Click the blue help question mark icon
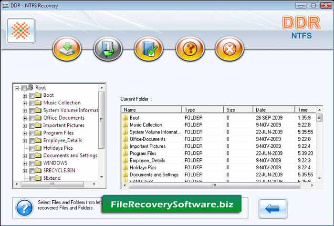This screenshot has width=334, height=226. pos(24,208)
